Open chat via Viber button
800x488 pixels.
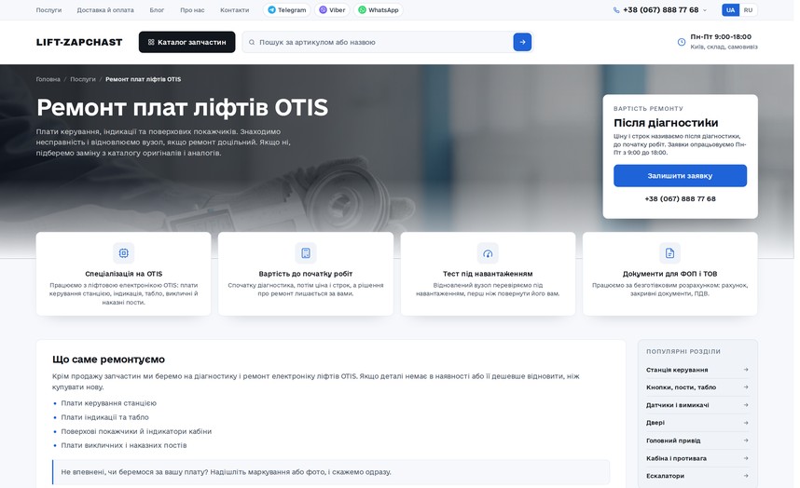[332, 9]
